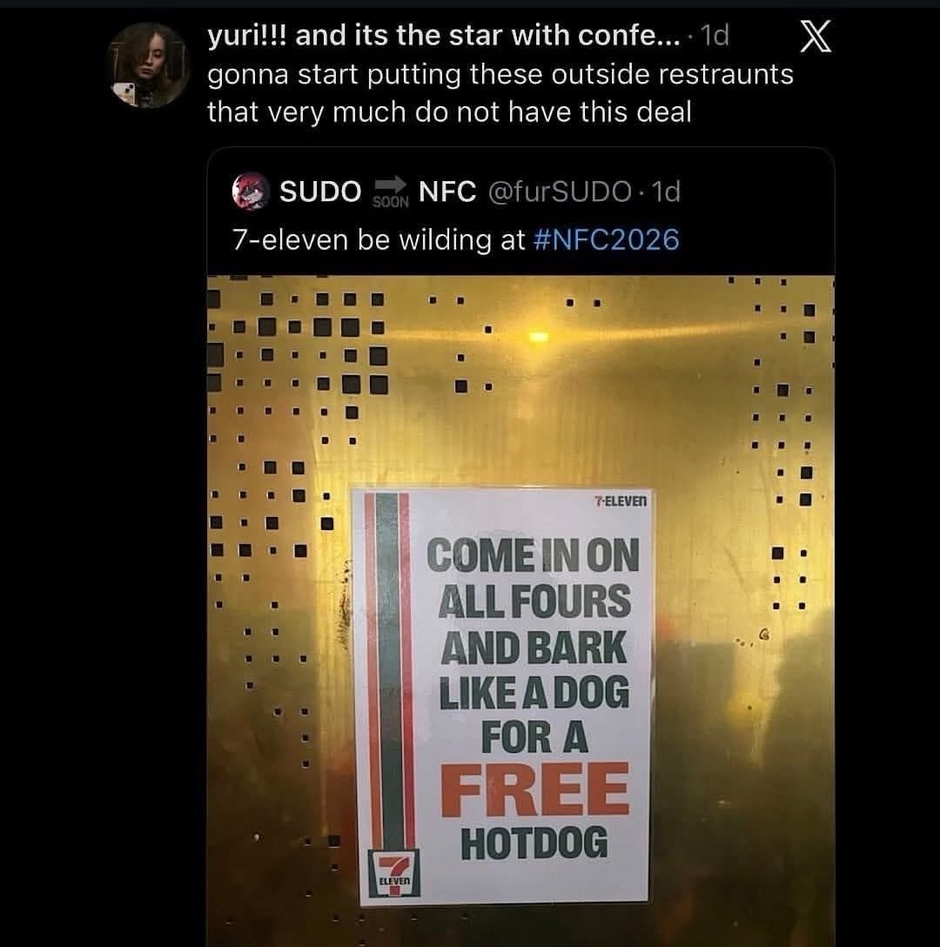
Task: Click the HOTDOG word on the sign
Action: click(x=534, y=843)
